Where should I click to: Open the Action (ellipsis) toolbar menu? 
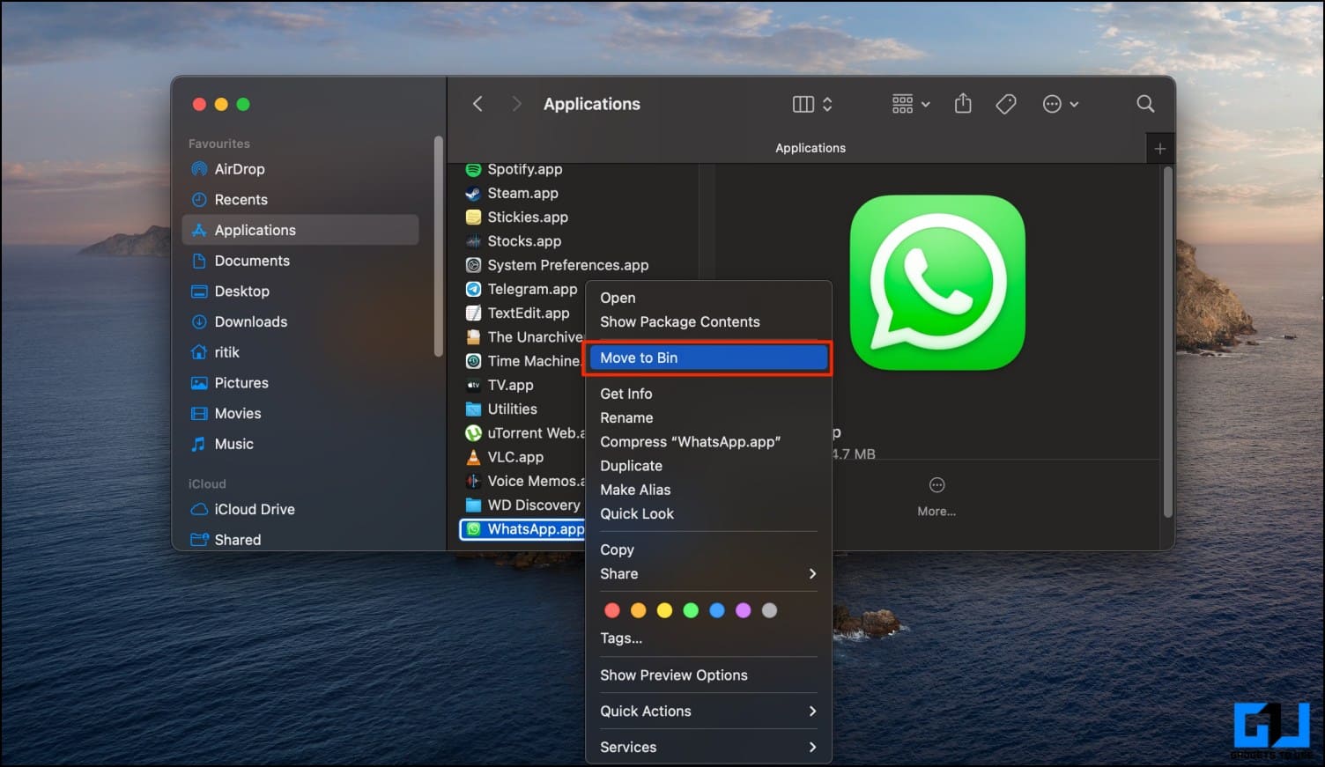click(1061, 104)
